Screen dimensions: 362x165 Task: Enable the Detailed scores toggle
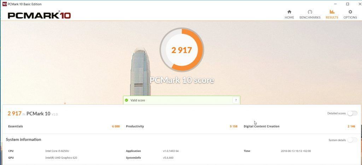tap(352, 113)
